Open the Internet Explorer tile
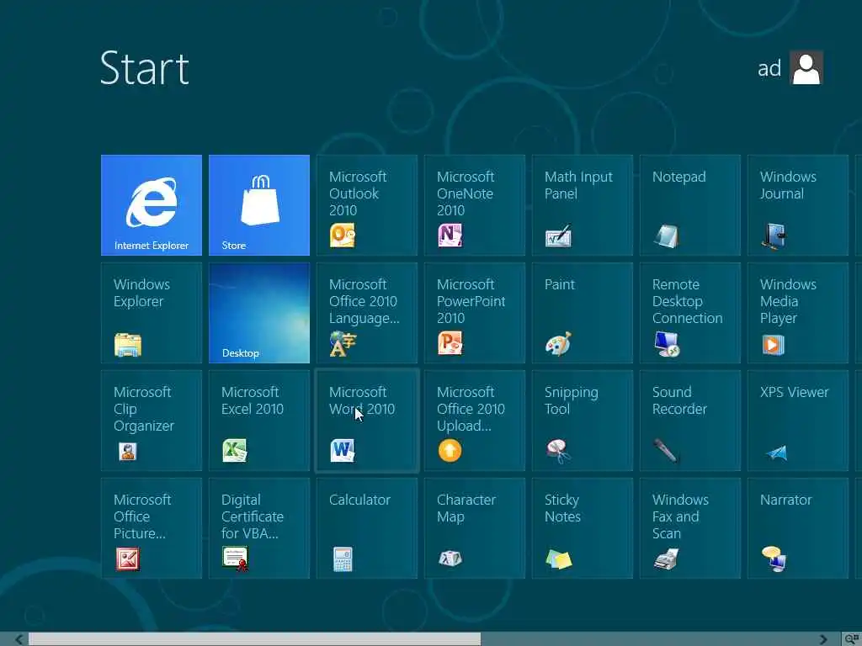 [x=152, y=205]
